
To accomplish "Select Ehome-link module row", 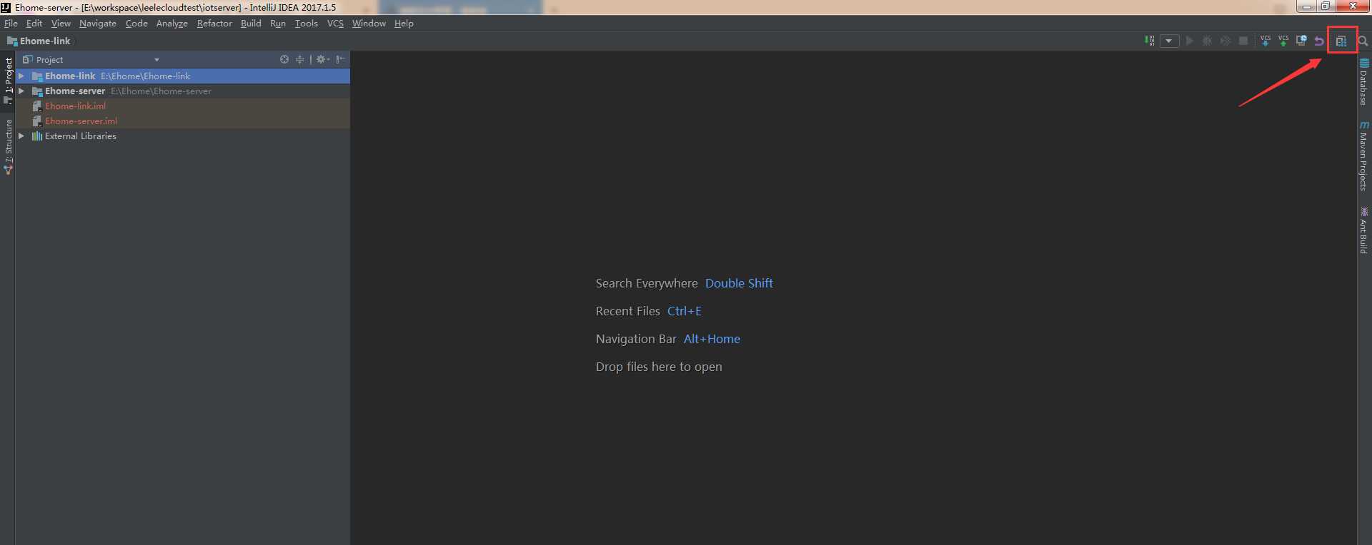I will [183, 76].
